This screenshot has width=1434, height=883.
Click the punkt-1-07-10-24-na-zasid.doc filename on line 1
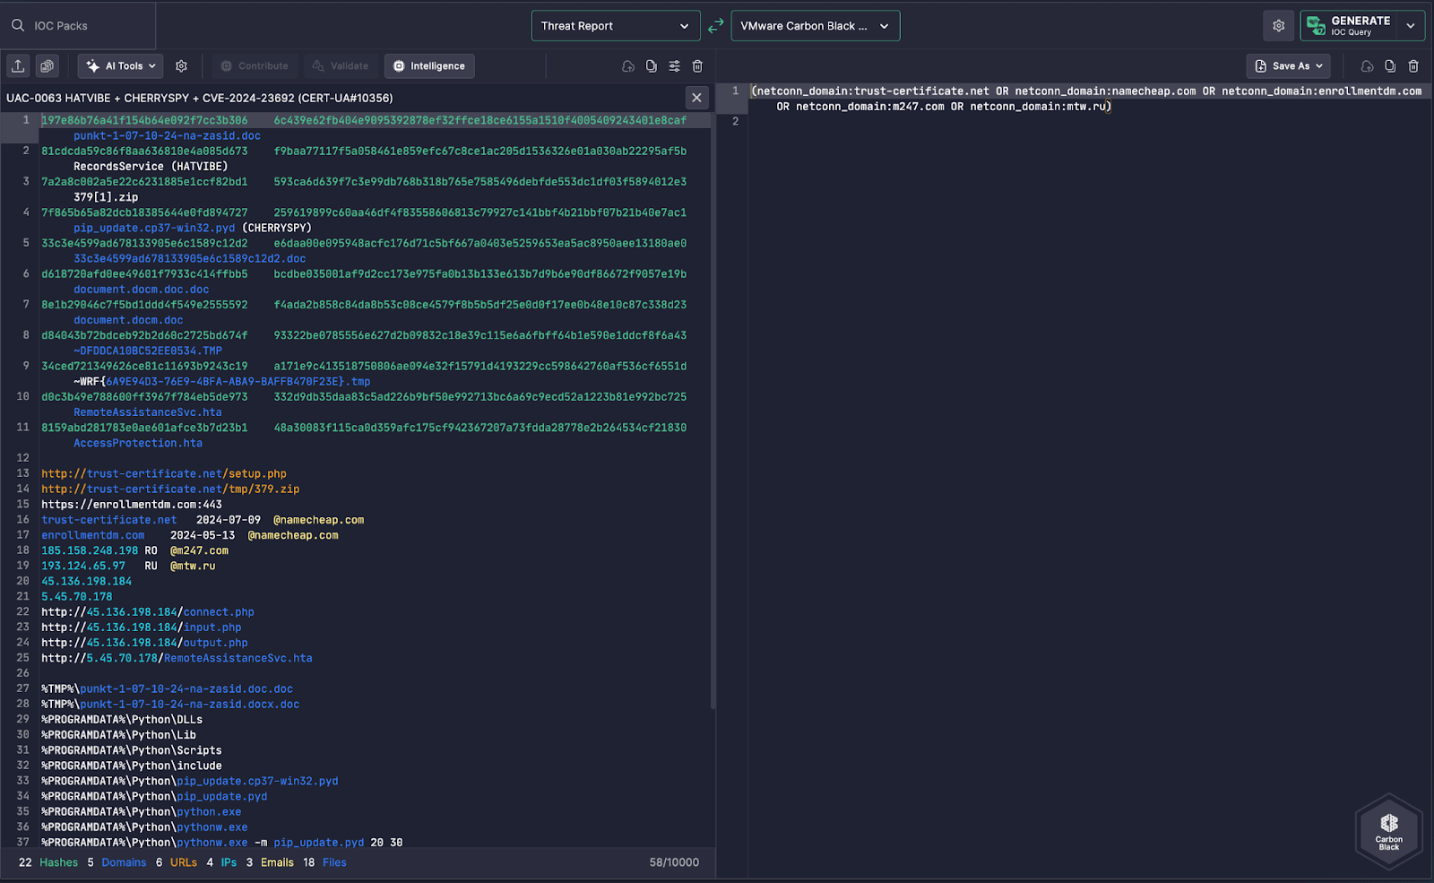pos(167,135)
